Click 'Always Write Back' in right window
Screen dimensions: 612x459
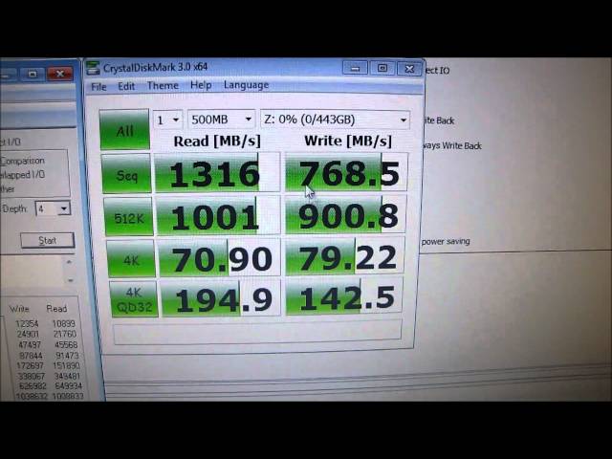click(452, 145)
